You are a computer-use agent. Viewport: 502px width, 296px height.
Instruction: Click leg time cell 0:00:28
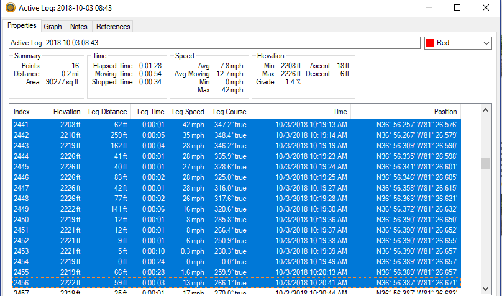coord(153,272)
